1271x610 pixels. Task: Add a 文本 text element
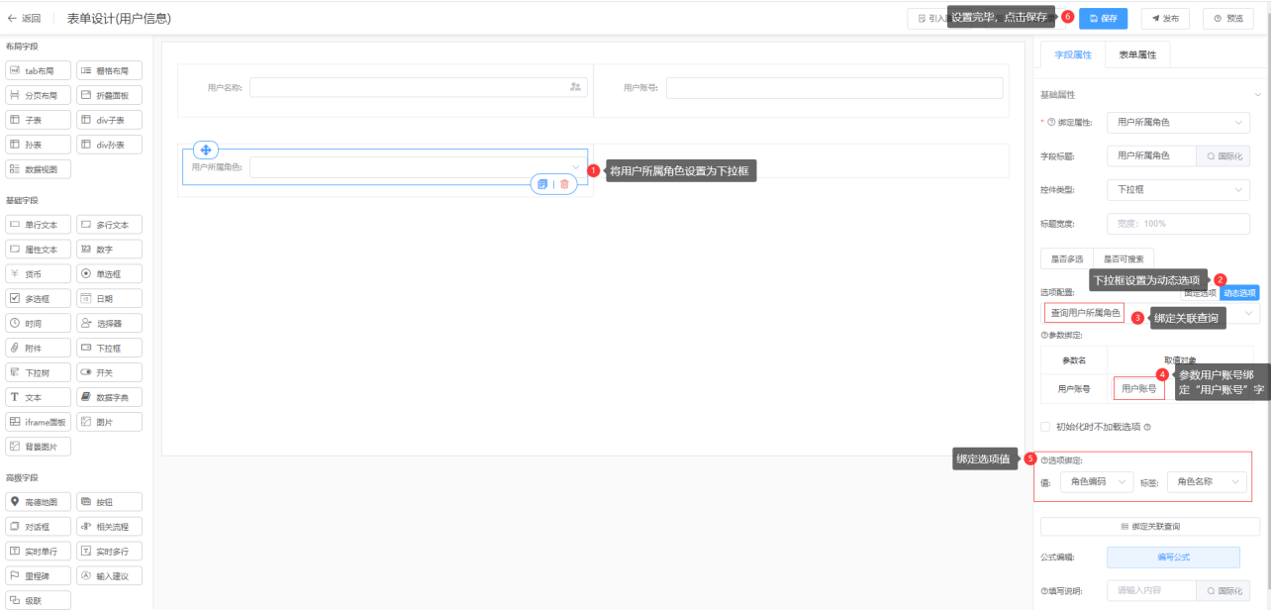(38, 397)
